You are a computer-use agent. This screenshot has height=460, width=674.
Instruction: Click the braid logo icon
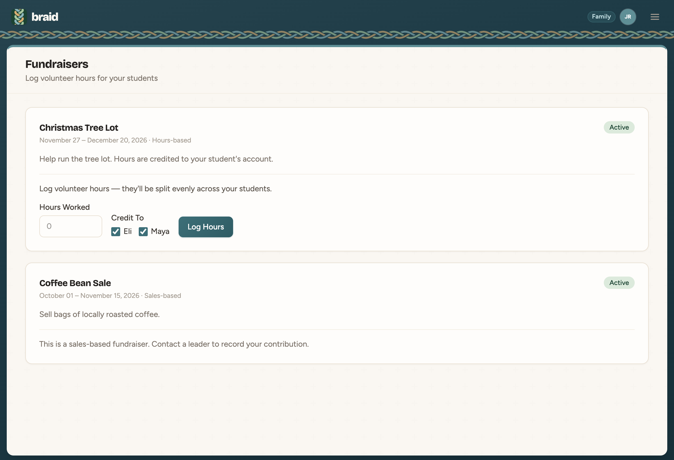[19, 17]
